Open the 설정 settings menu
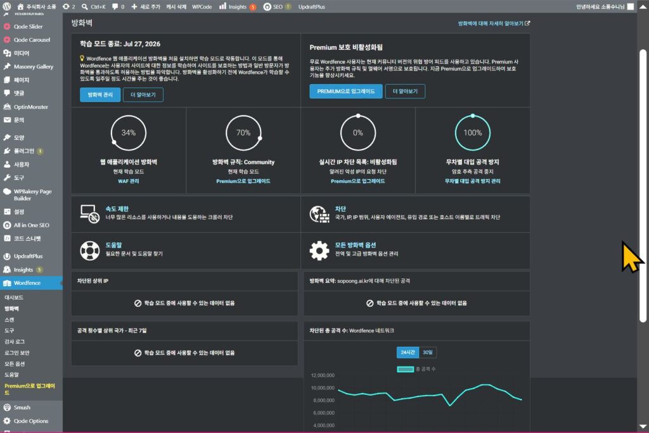The image size is (649, 433). (x=19, y=211)
